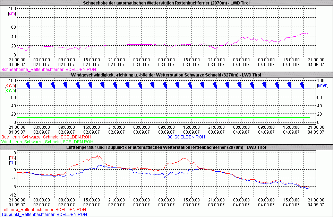
Task: Click the snow depth chart title
Action: (x=166, y=3)
